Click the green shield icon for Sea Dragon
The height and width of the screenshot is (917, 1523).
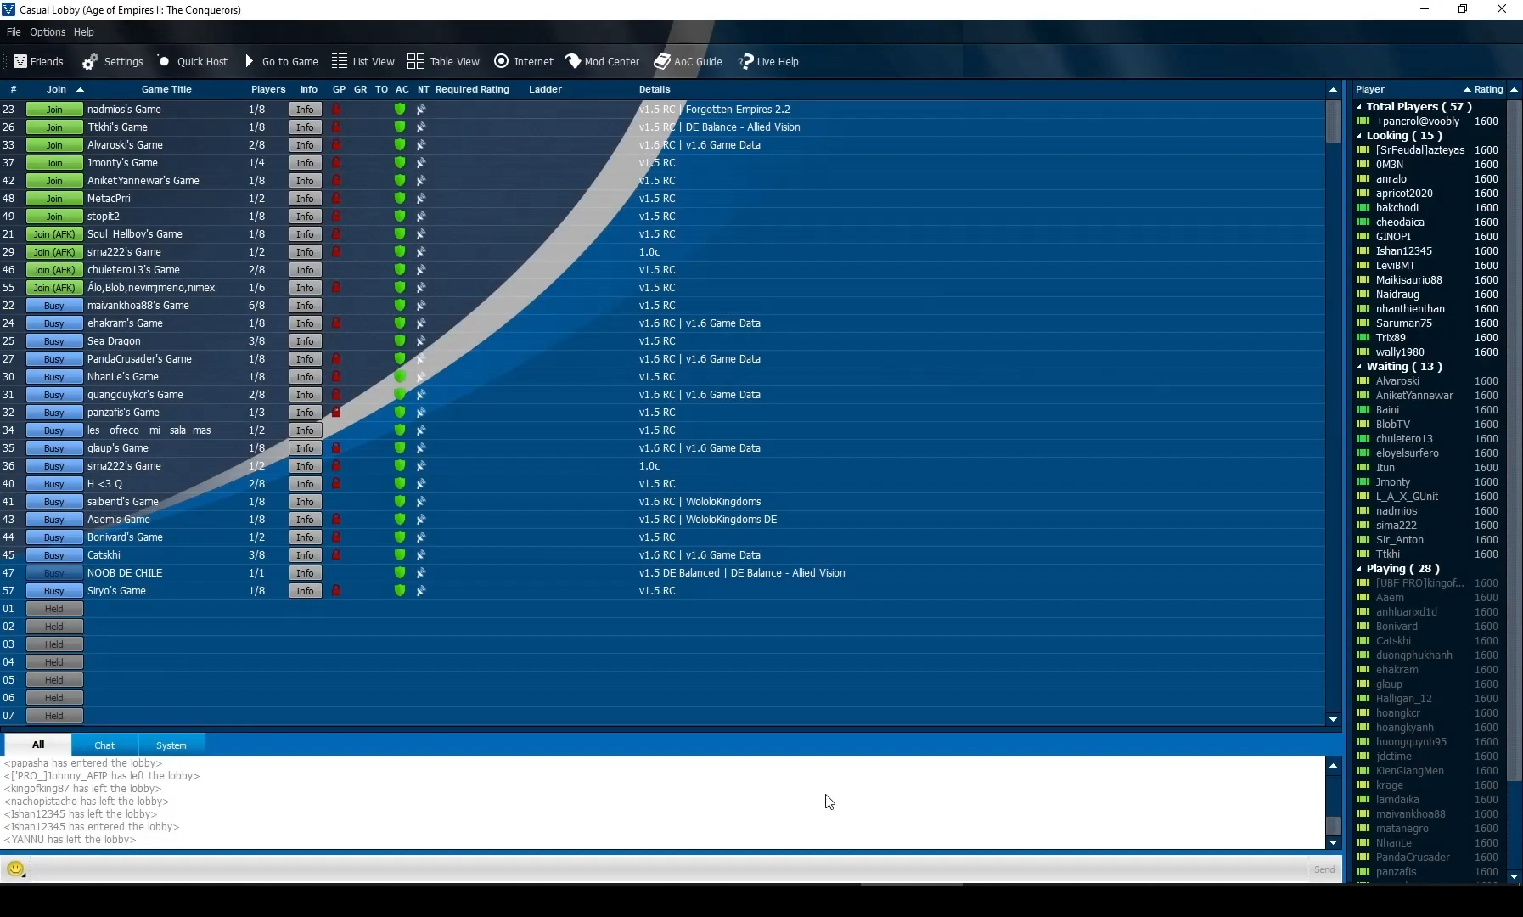pyautogui.click(x=400, y=340)
